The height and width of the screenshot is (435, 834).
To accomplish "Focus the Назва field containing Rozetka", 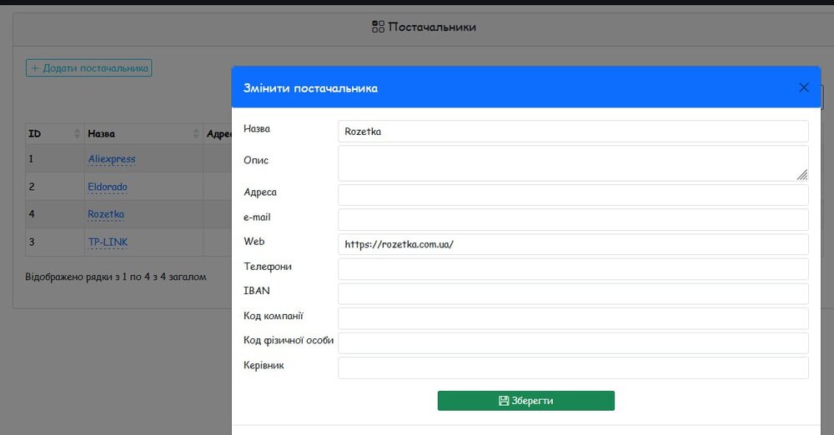I will (573, 132).
